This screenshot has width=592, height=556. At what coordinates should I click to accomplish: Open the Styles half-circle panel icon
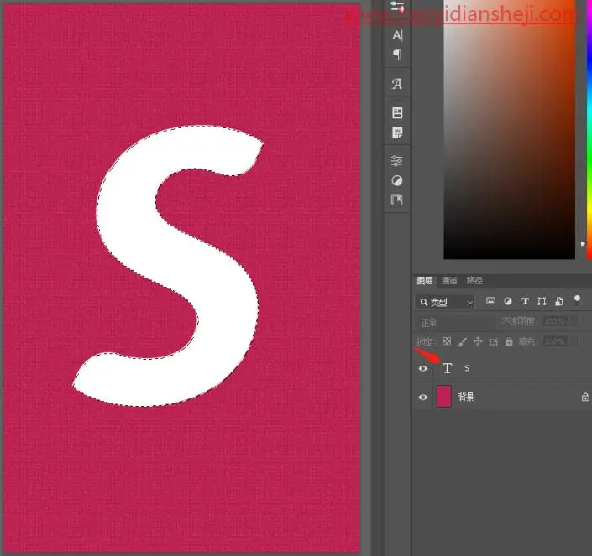(x=397, y=181)
